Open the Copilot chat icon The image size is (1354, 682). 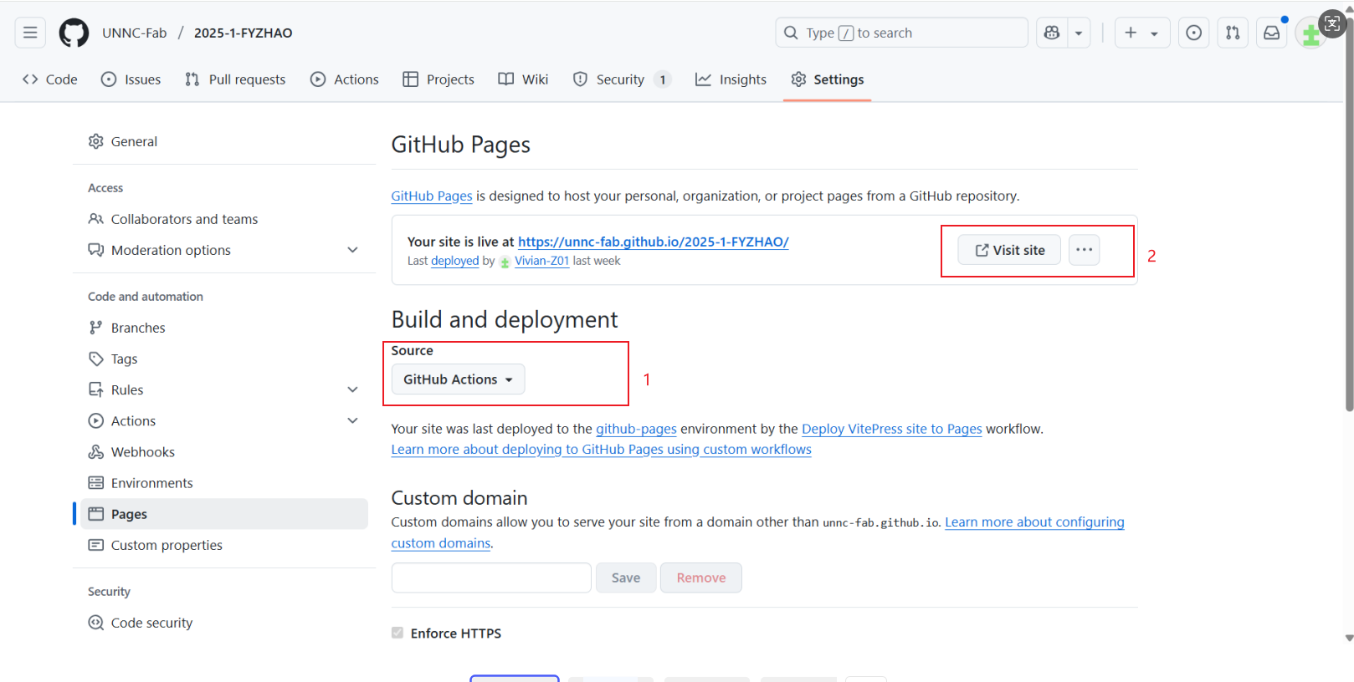1052,33
